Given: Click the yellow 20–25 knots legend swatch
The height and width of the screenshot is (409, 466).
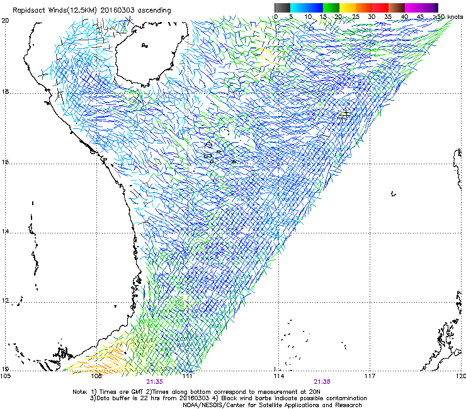Looking at the screenshot, I should click(x=348, y=8).
